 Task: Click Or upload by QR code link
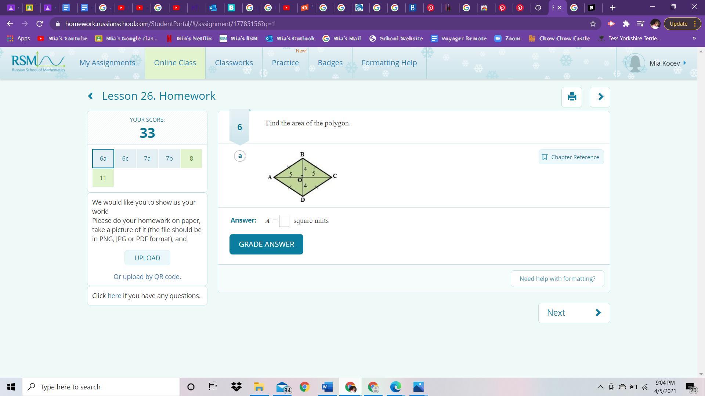pos(147,277)
